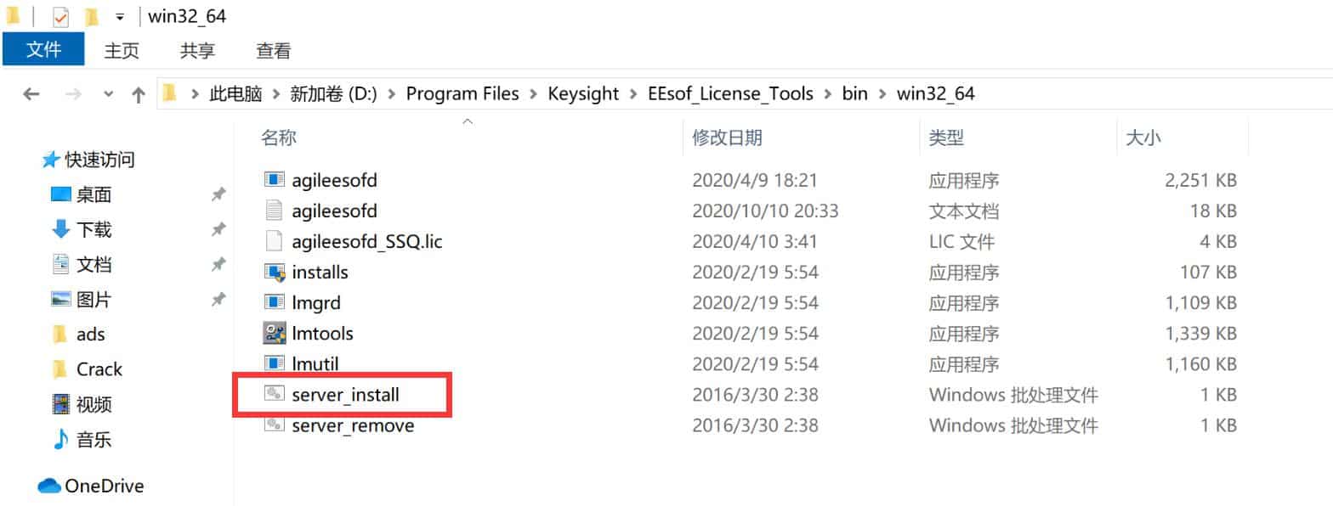Viewport: 1333px width, 506px height.
Task: Click the back navigation arrow
Action: 31,94
